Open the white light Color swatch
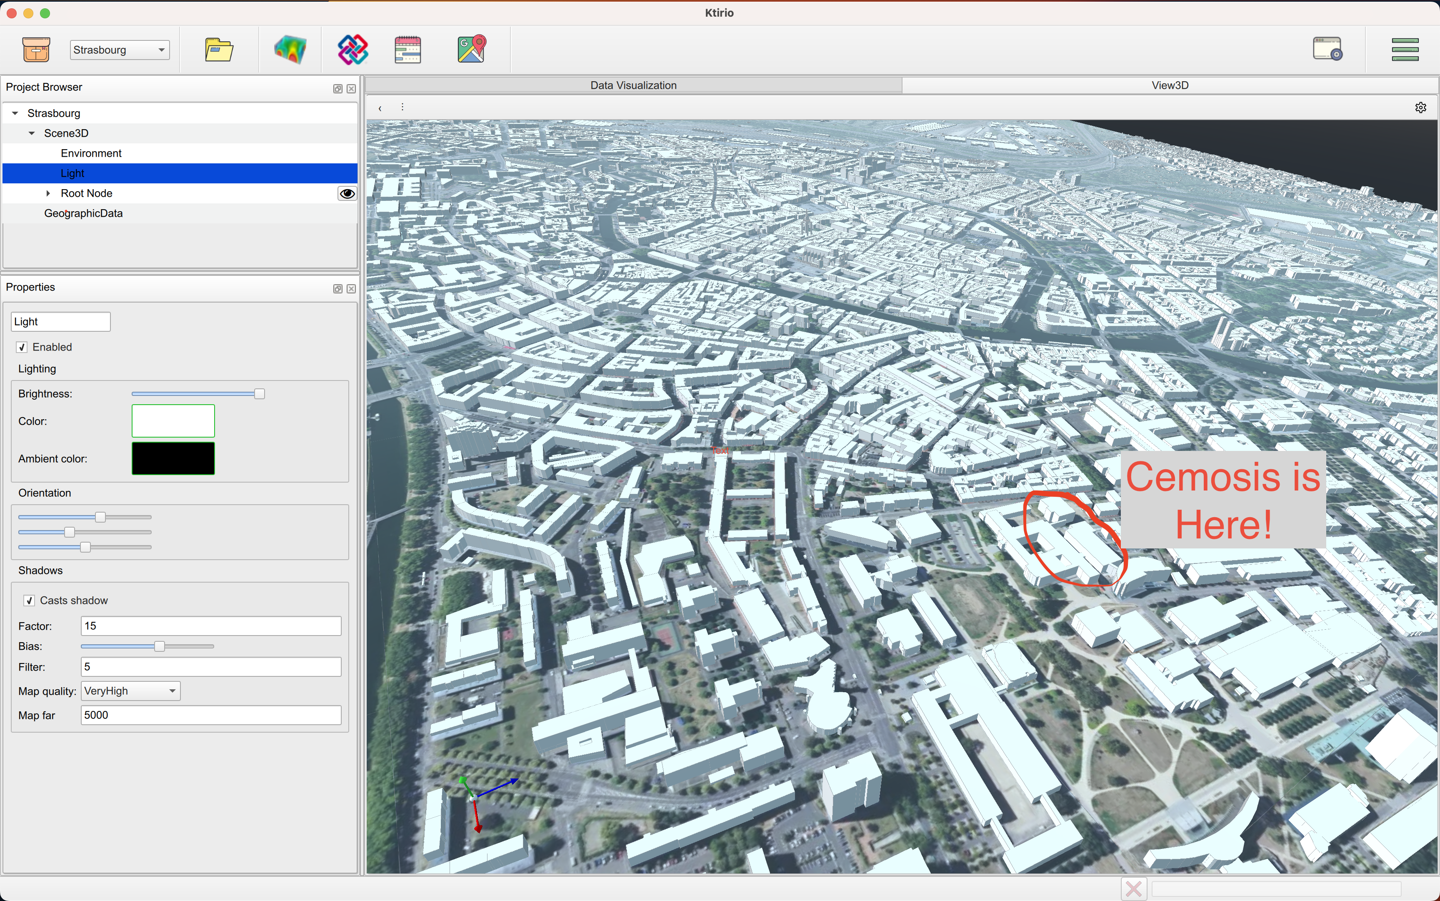The width and height of the screenshot is (1440, 901). click(173, 421)
